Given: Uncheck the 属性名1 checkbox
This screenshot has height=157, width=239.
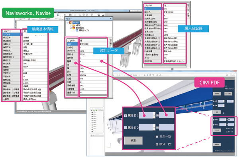Looking at the screenshot, I should [125, 116].
